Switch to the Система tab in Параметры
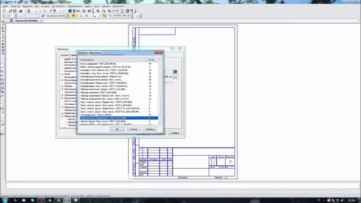 pos(64,55)
